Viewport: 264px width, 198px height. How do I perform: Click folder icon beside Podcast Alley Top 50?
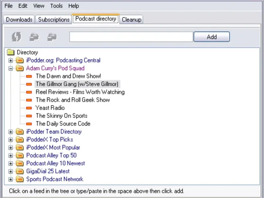(x=20, y=155)
